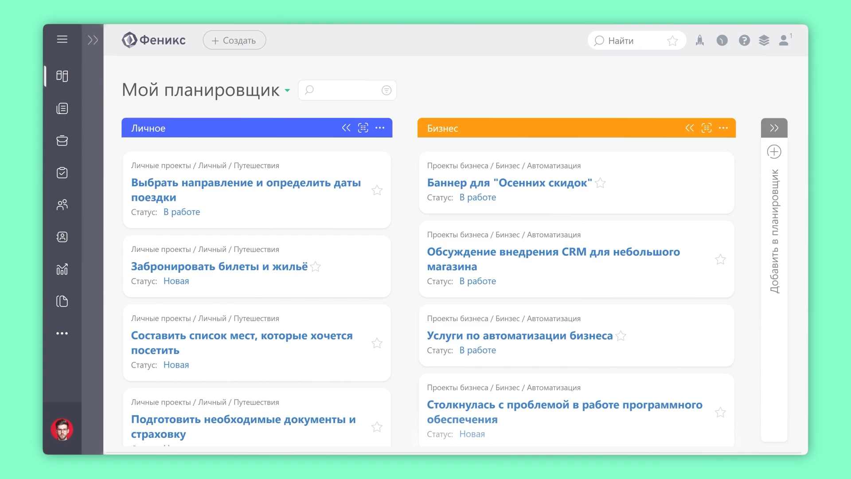Toggle favorite star on "Баннер для Осенних скидок"
Image resolution: width=851 pixels, height=479 pixels.
(x=600, y=183)
